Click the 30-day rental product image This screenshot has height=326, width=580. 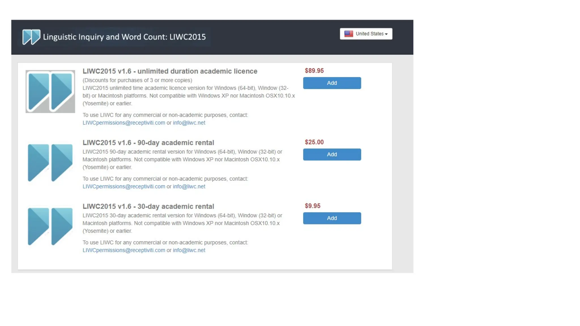click(50, 226)
